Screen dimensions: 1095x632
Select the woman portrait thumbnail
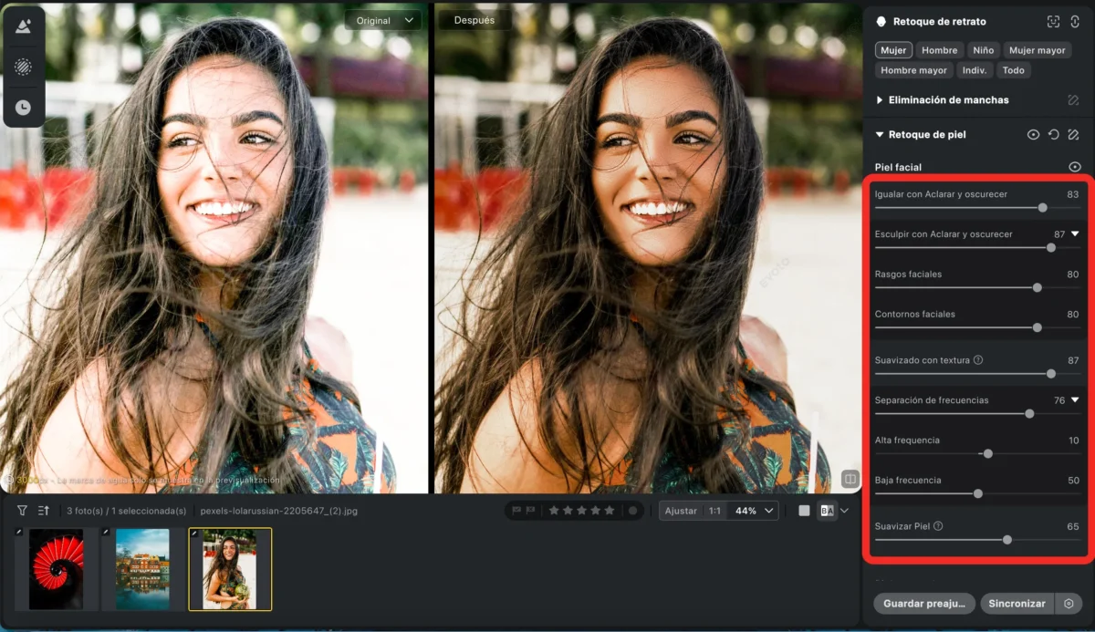click(x=230, y=569)
